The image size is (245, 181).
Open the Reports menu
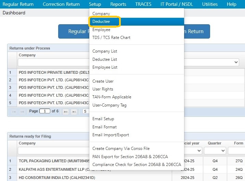(x=118, y=4)
